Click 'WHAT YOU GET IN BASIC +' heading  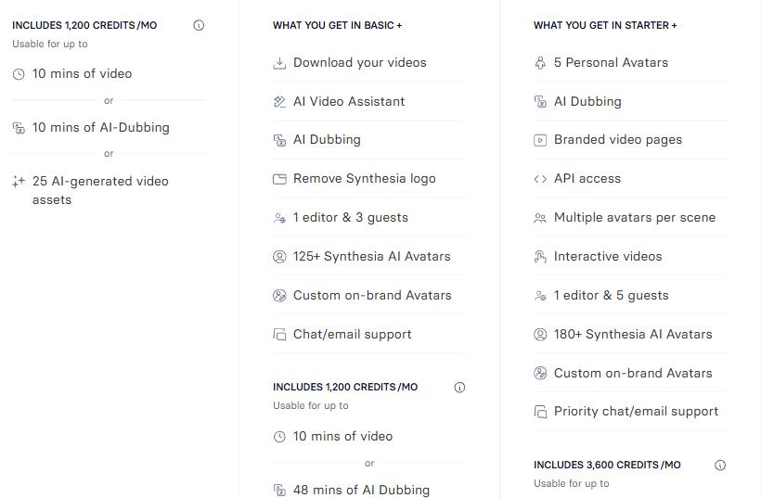[337, 25]
